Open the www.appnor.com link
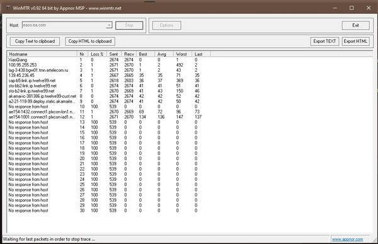Image resolution: width=378 pixels, height=244 pixels. 347,239
